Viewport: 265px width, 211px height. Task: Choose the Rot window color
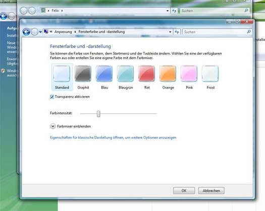[146, 77]
